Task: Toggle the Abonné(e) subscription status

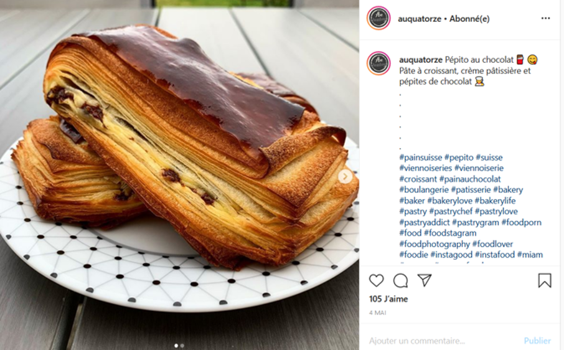Action: coord(469,19)
